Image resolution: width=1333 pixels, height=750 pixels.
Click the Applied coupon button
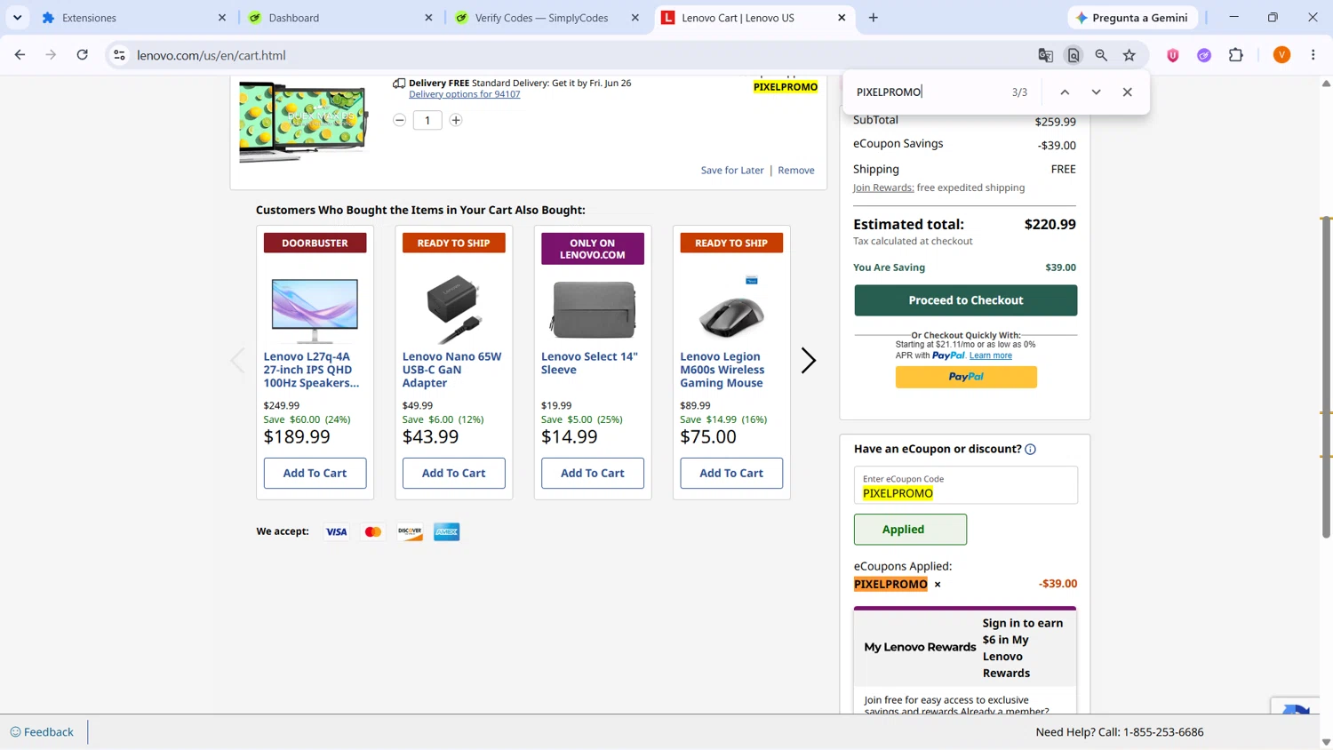click(910, 530)
